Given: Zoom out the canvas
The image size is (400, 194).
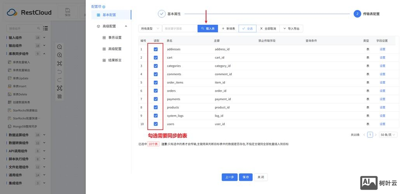Looking at the screenshot, I should [x=59, y=47].
